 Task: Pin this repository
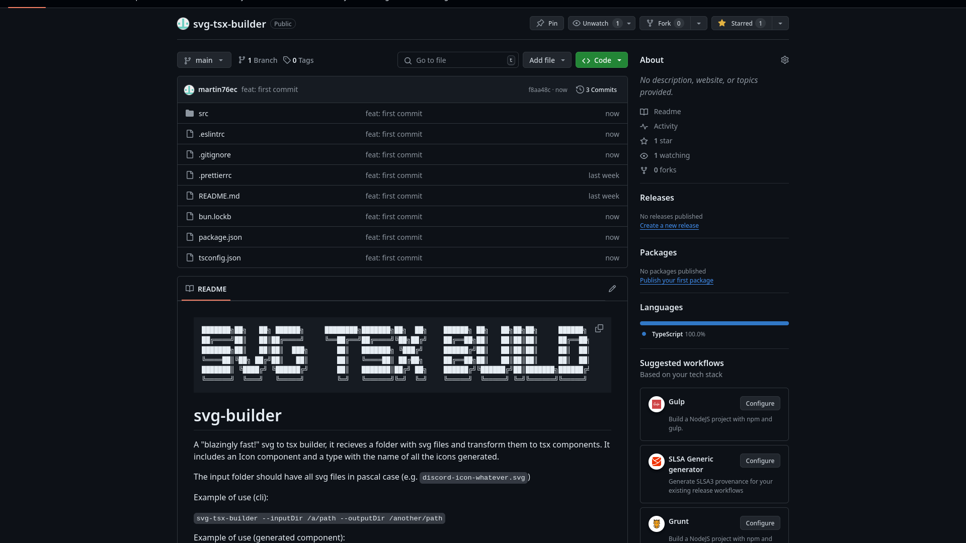(x=546, y=23)
